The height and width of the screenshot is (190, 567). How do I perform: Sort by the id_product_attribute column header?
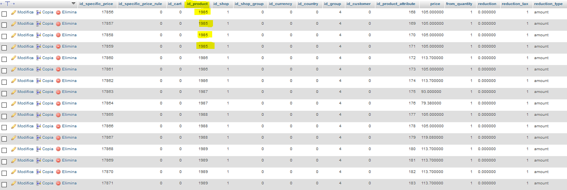(x=396, y=4)
